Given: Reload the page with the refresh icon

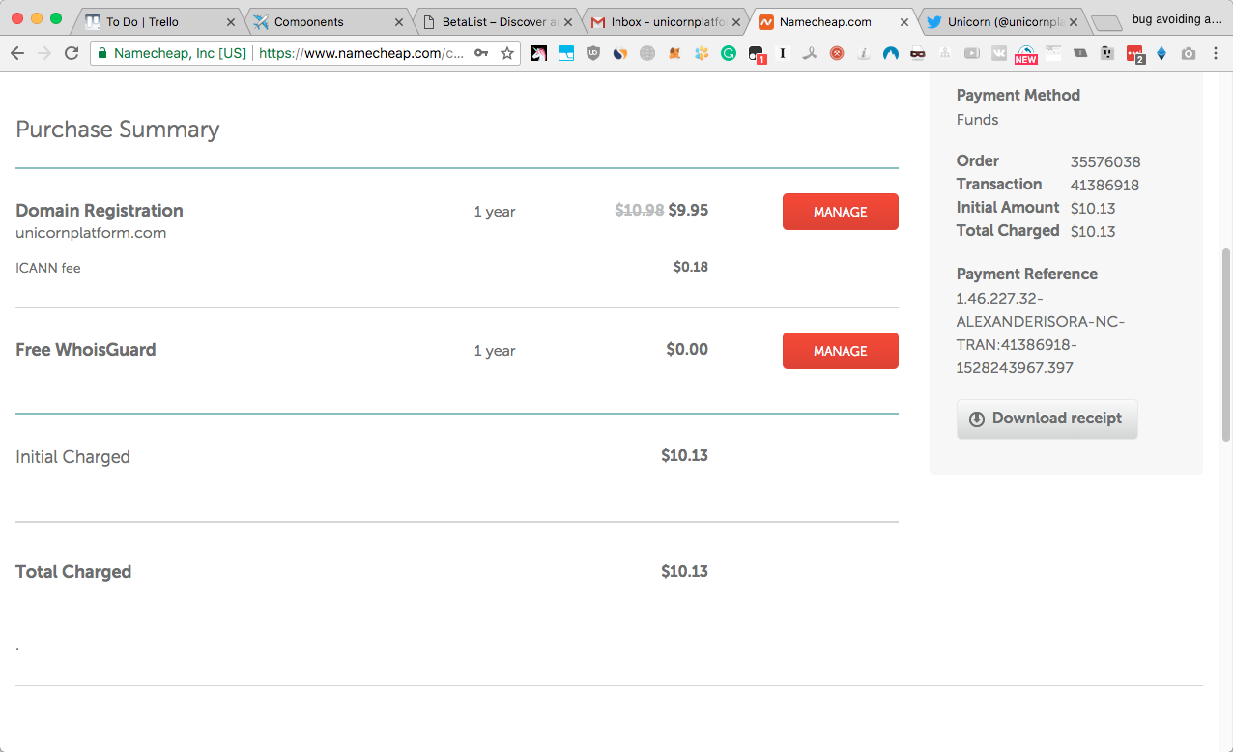Looking at the screenshot, I should (71, 54).
